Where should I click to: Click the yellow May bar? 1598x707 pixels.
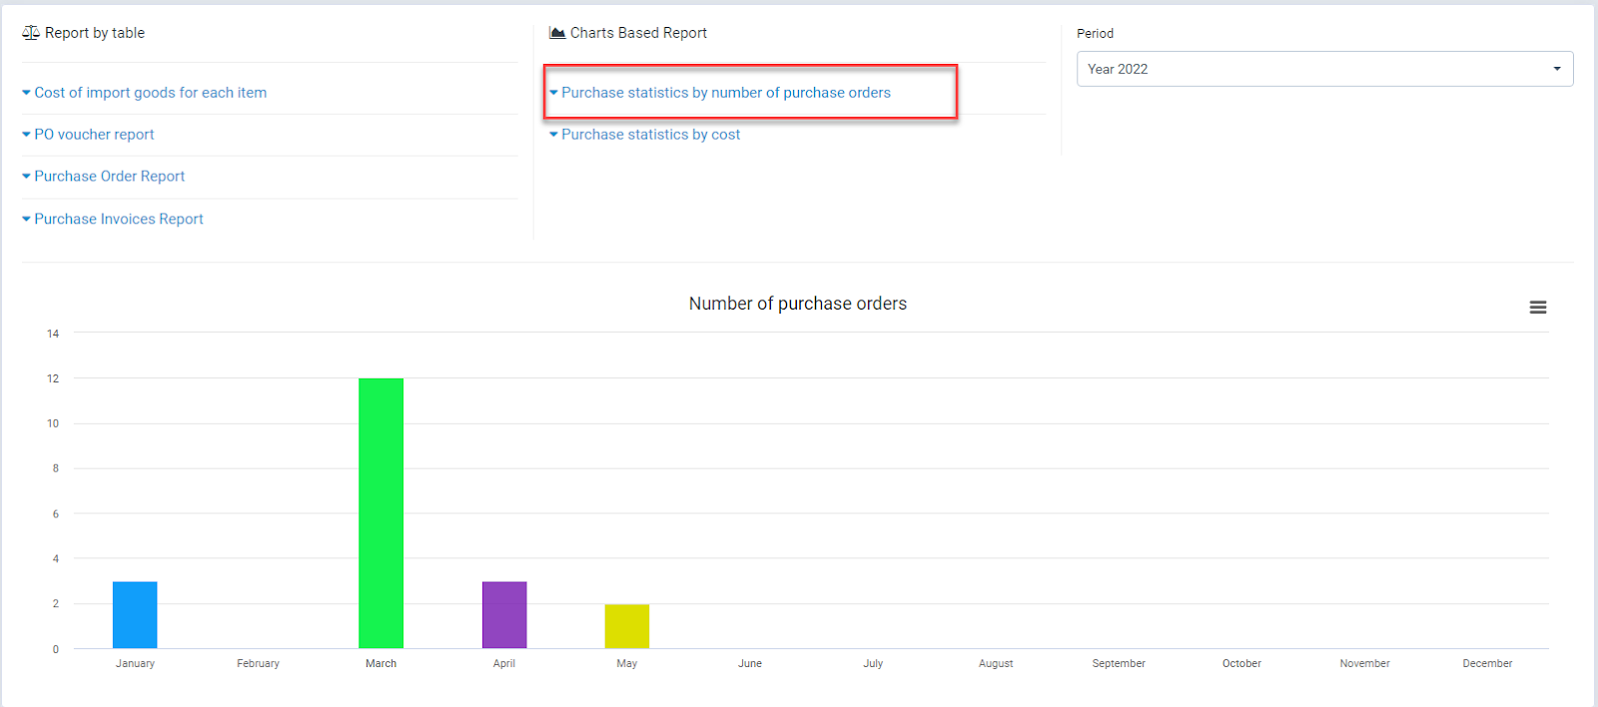point(627,626)
